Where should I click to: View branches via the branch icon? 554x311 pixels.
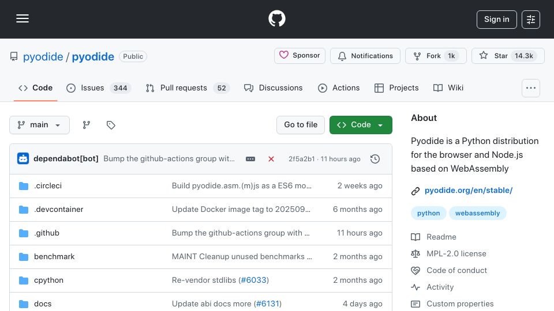tap(86, 125)
